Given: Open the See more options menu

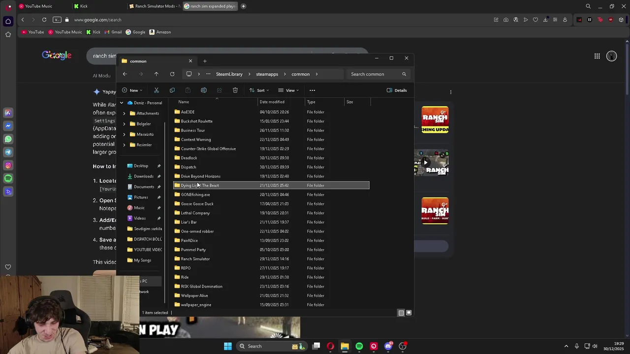Looking at the screenshot, I should tap(312, 90).
